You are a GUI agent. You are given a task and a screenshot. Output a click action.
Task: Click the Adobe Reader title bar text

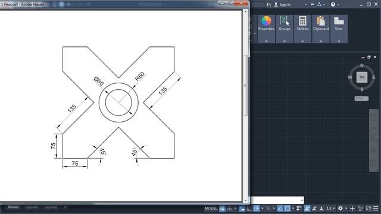[x=23, y=4]
